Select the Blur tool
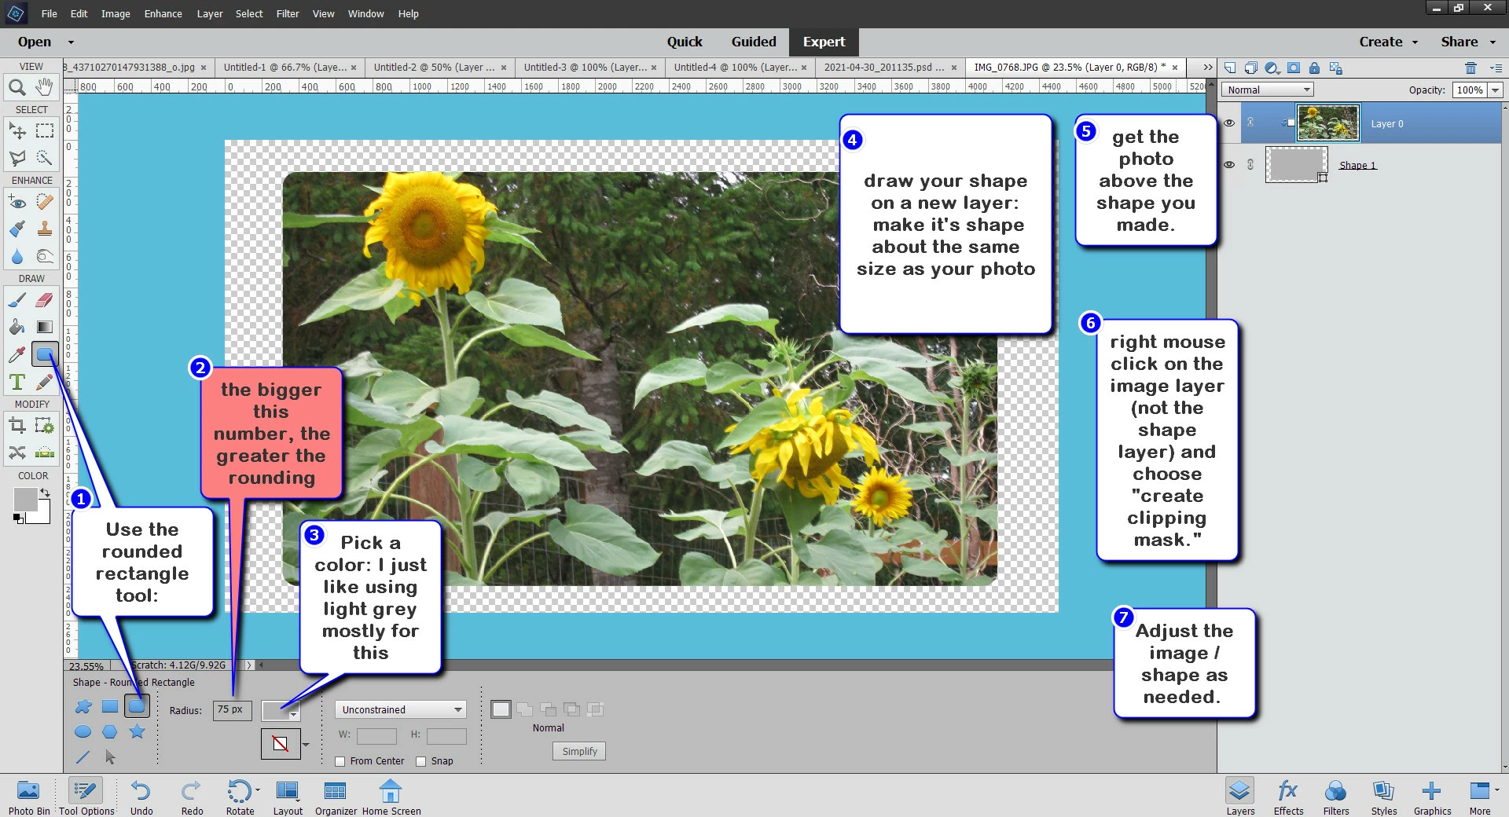Screen dimensions: 1509x817 17,256
